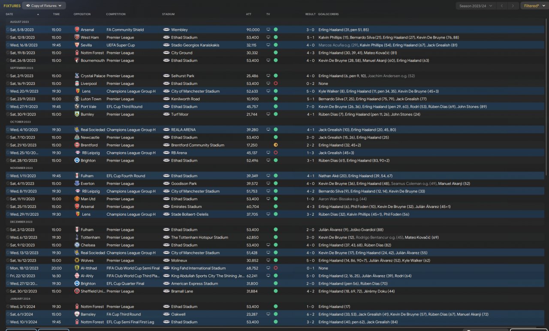This screenshot has height=331, width=549.
Task: Sort by the Time column header
Action: 56,14
